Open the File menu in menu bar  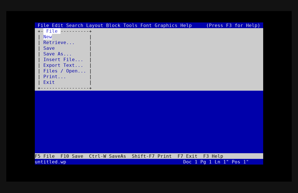(43, 25)
